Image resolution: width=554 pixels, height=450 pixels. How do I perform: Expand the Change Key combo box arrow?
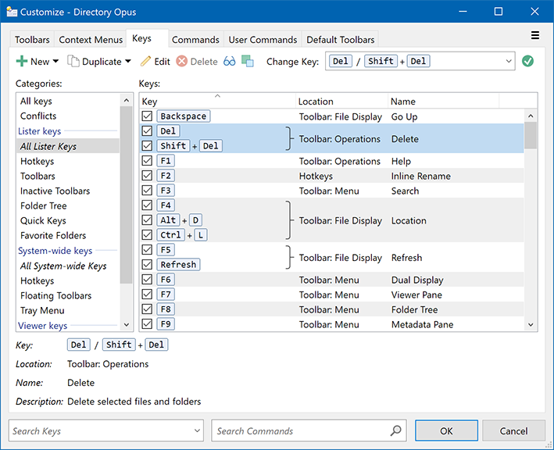[509, 61]
